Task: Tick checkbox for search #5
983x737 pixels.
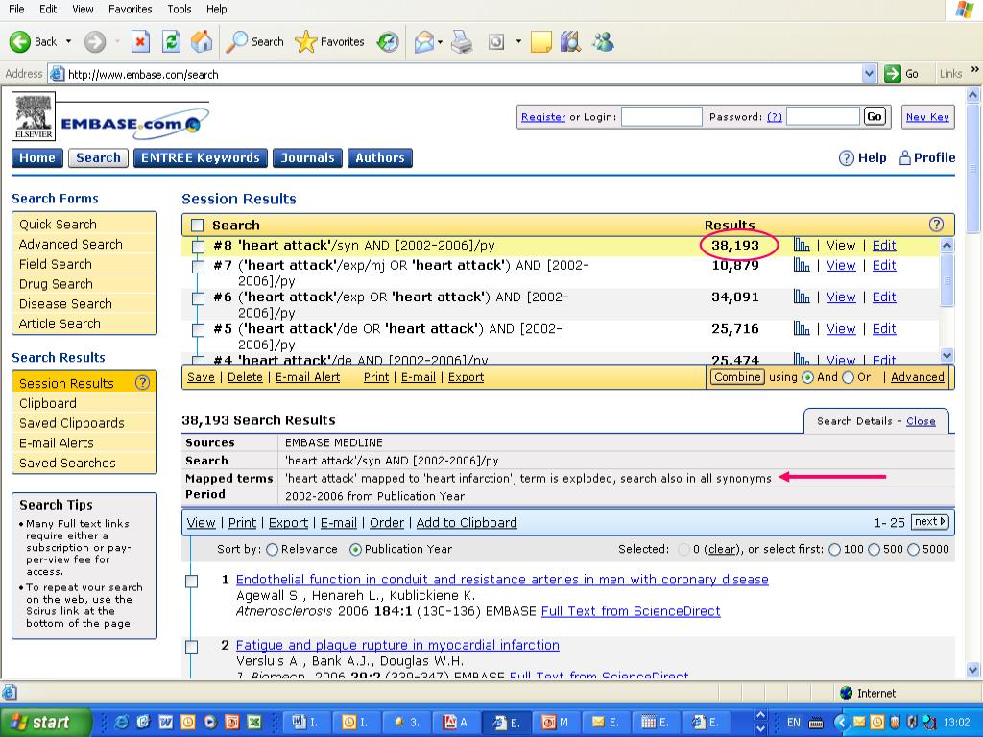Action: click(x=198, y=330)
